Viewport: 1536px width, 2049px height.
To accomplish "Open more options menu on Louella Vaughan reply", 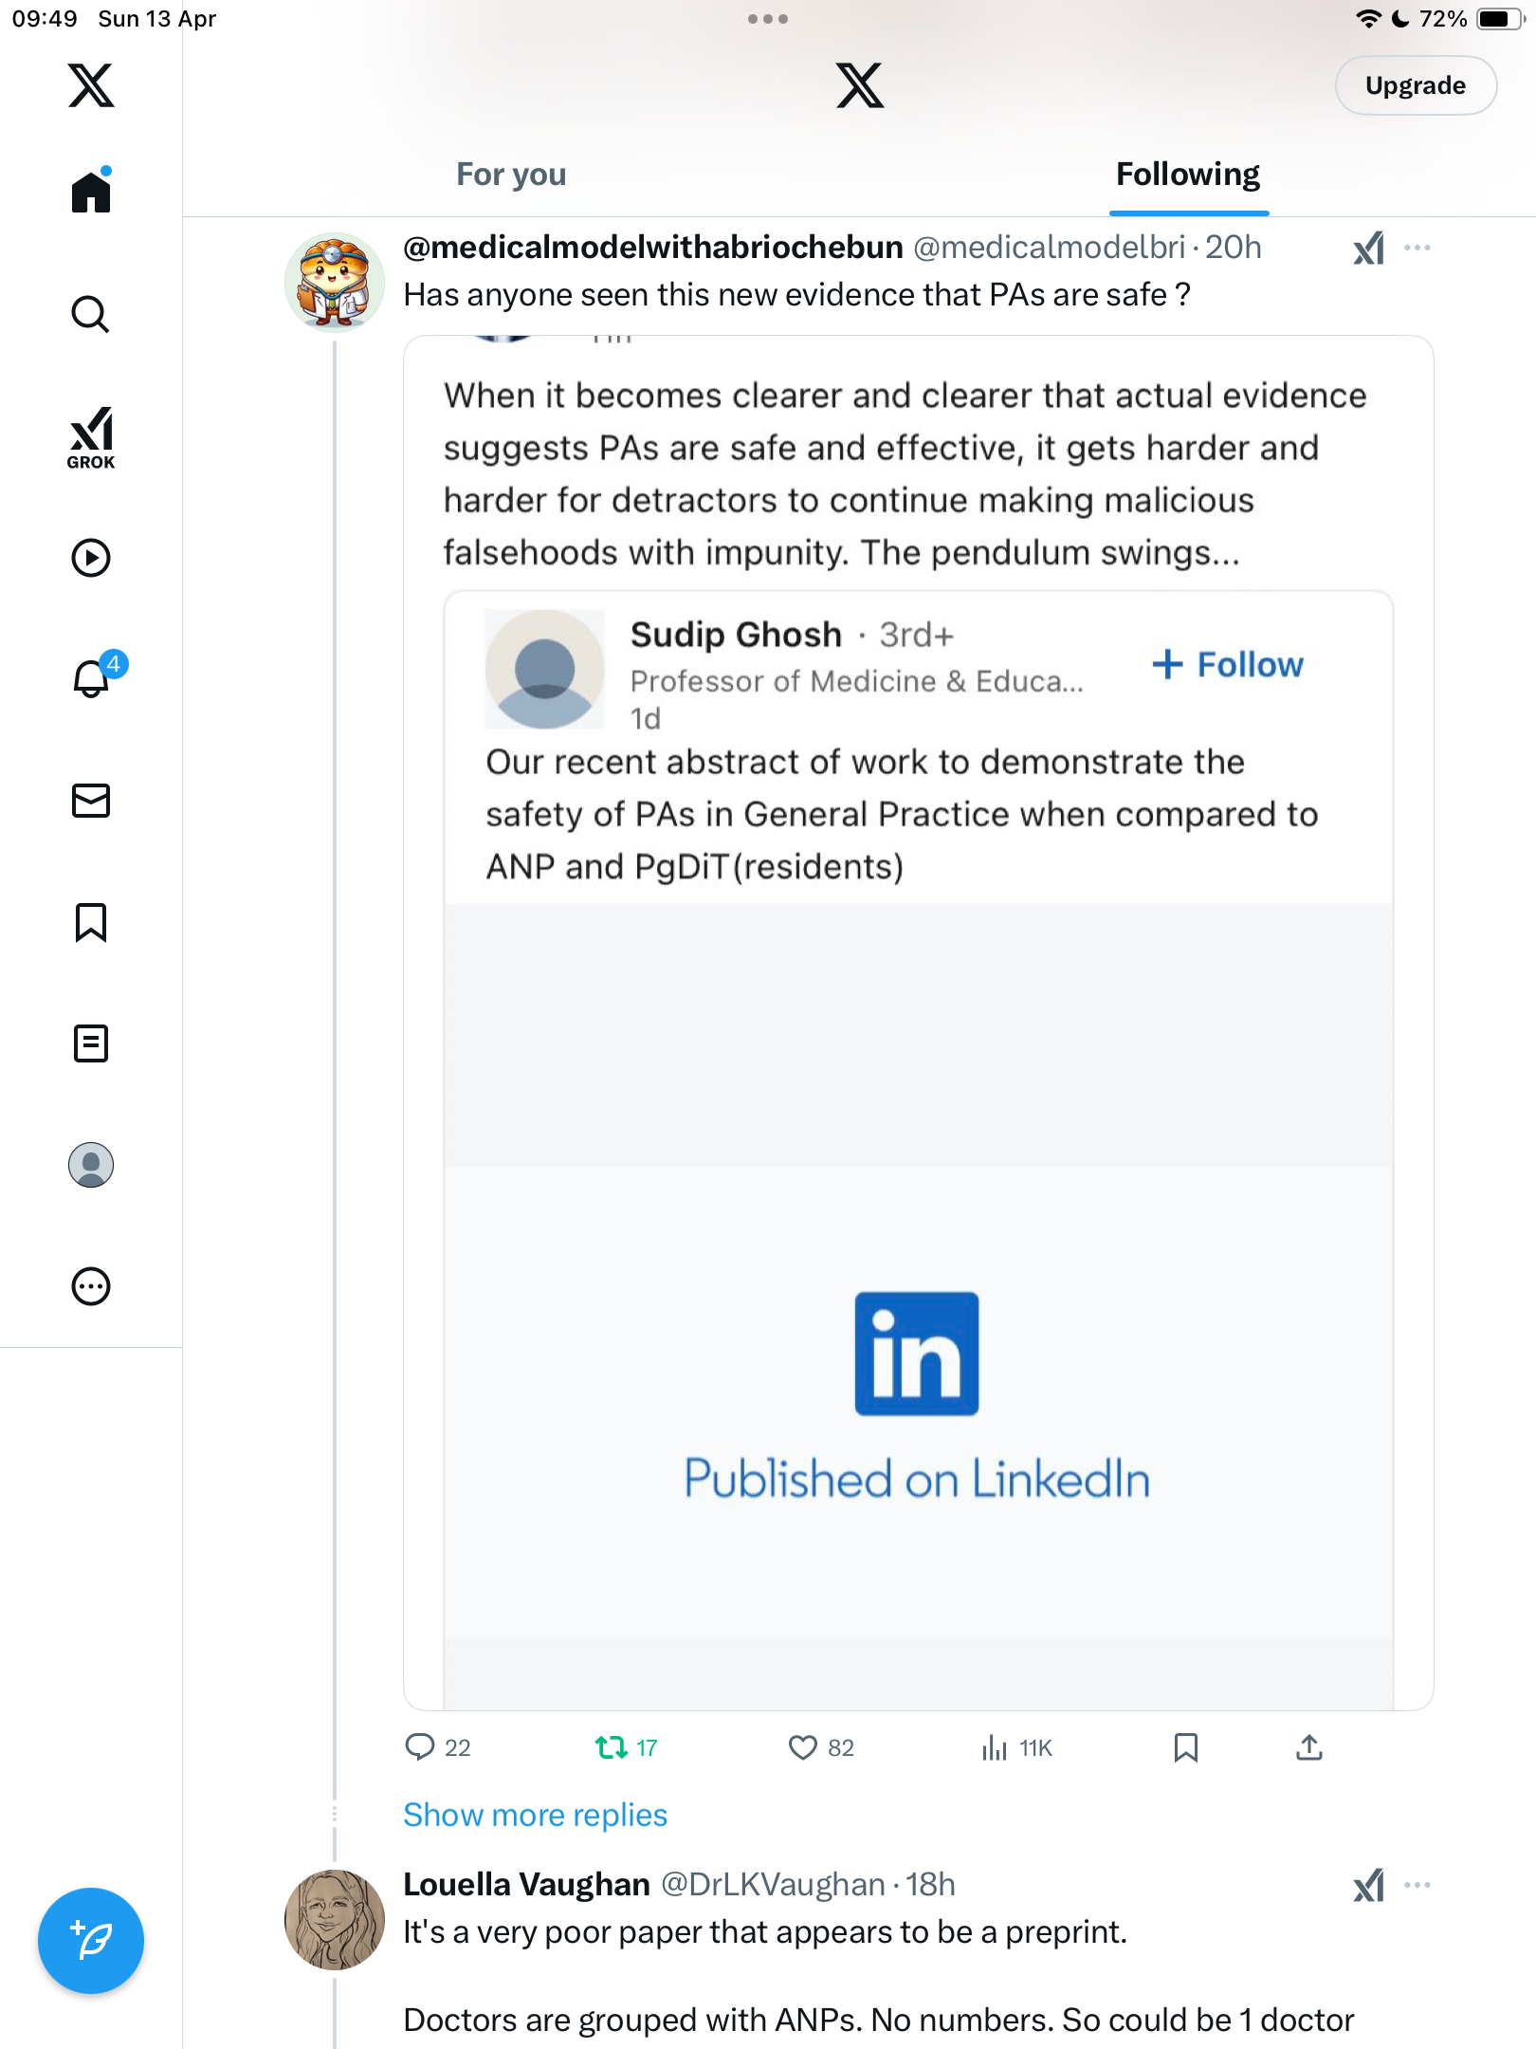I will (1417, 1885).
